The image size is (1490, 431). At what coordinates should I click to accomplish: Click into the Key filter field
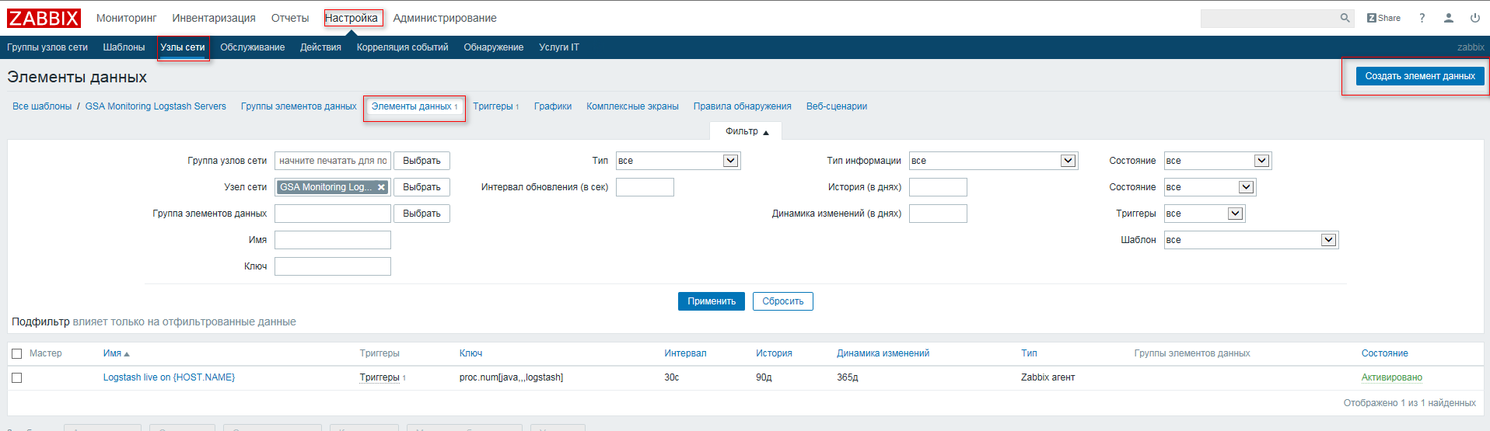(x=332, y=266)
